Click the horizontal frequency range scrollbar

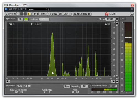coord(60,81)
